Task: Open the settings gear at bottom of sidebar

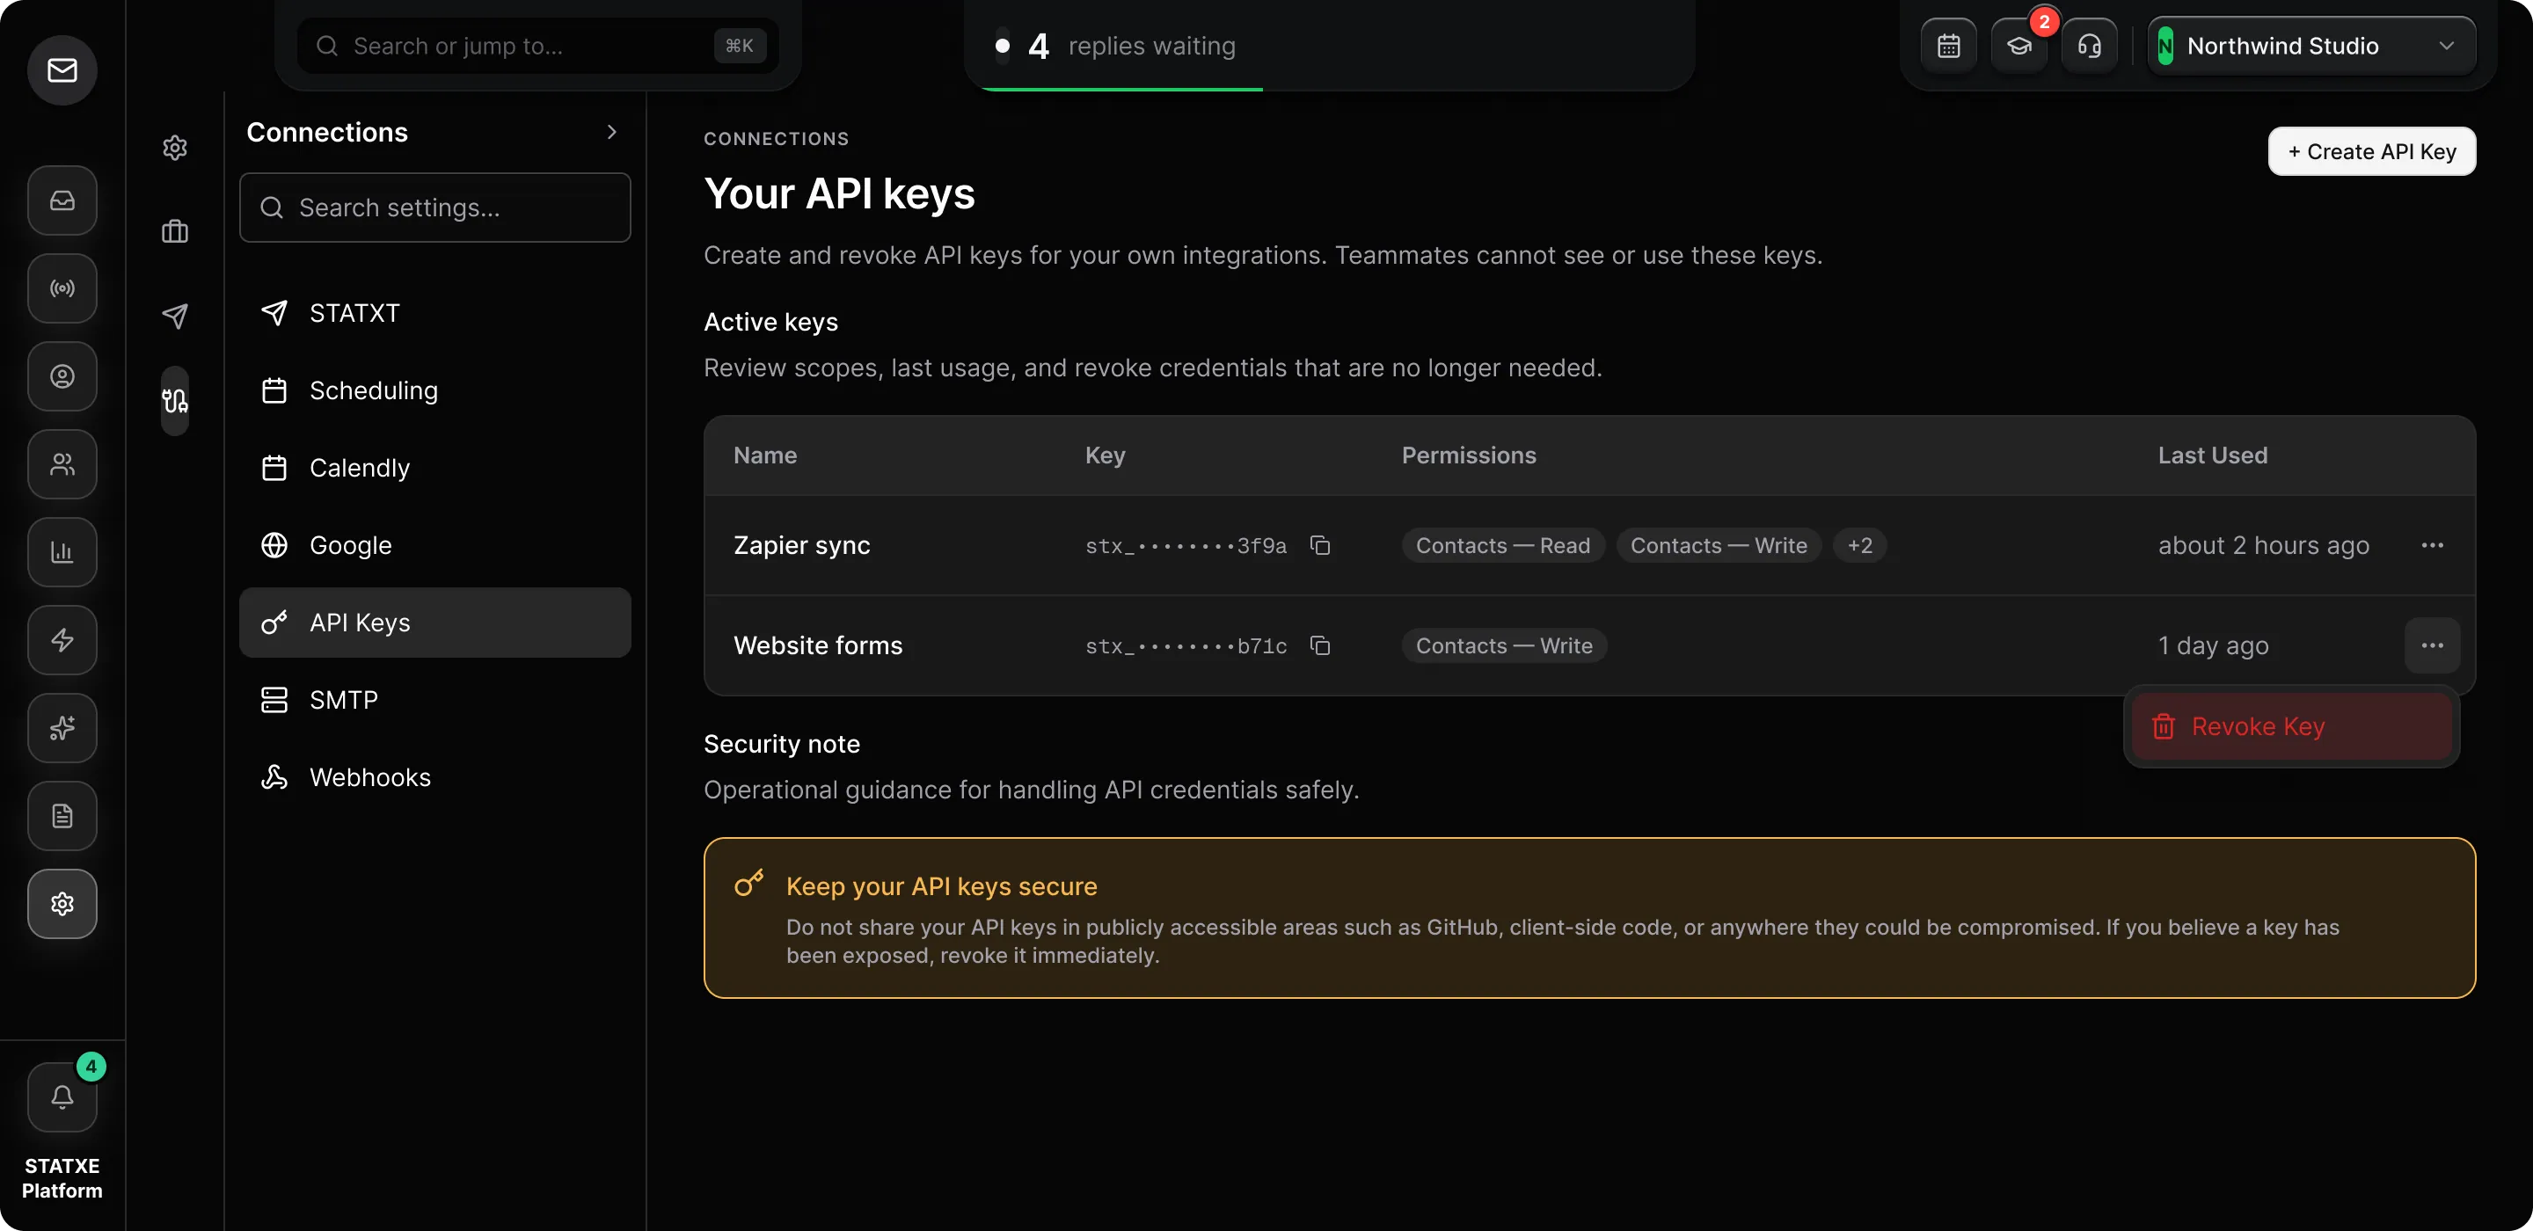Action: pyautogui.click(x=62, y=904)
